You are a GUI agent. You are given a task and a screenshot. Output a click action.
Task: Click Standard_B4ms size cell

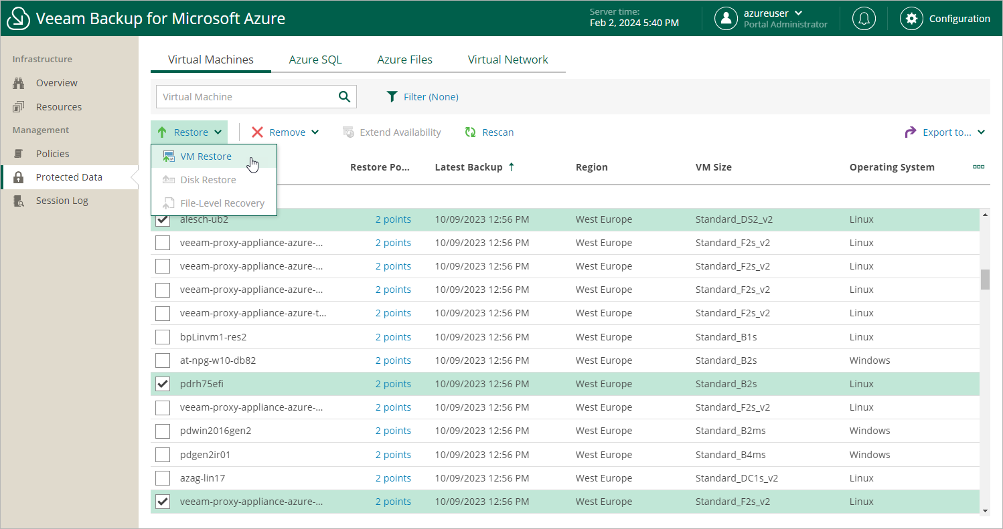click(x=730, y=455)
